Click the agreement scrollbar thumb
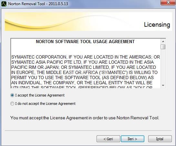 (x=163, y=47)
